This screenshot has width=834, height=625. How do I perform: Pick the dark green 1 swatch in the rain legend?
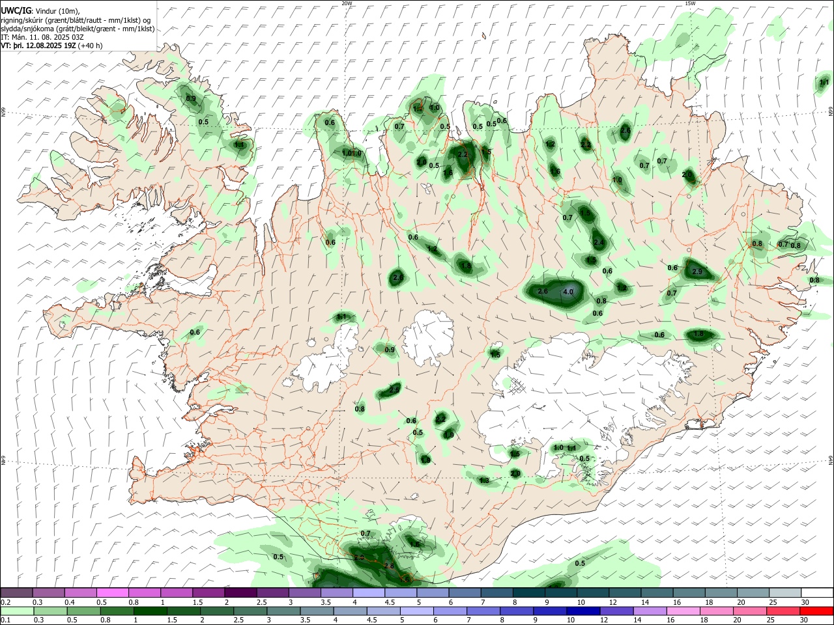point(149,611)
